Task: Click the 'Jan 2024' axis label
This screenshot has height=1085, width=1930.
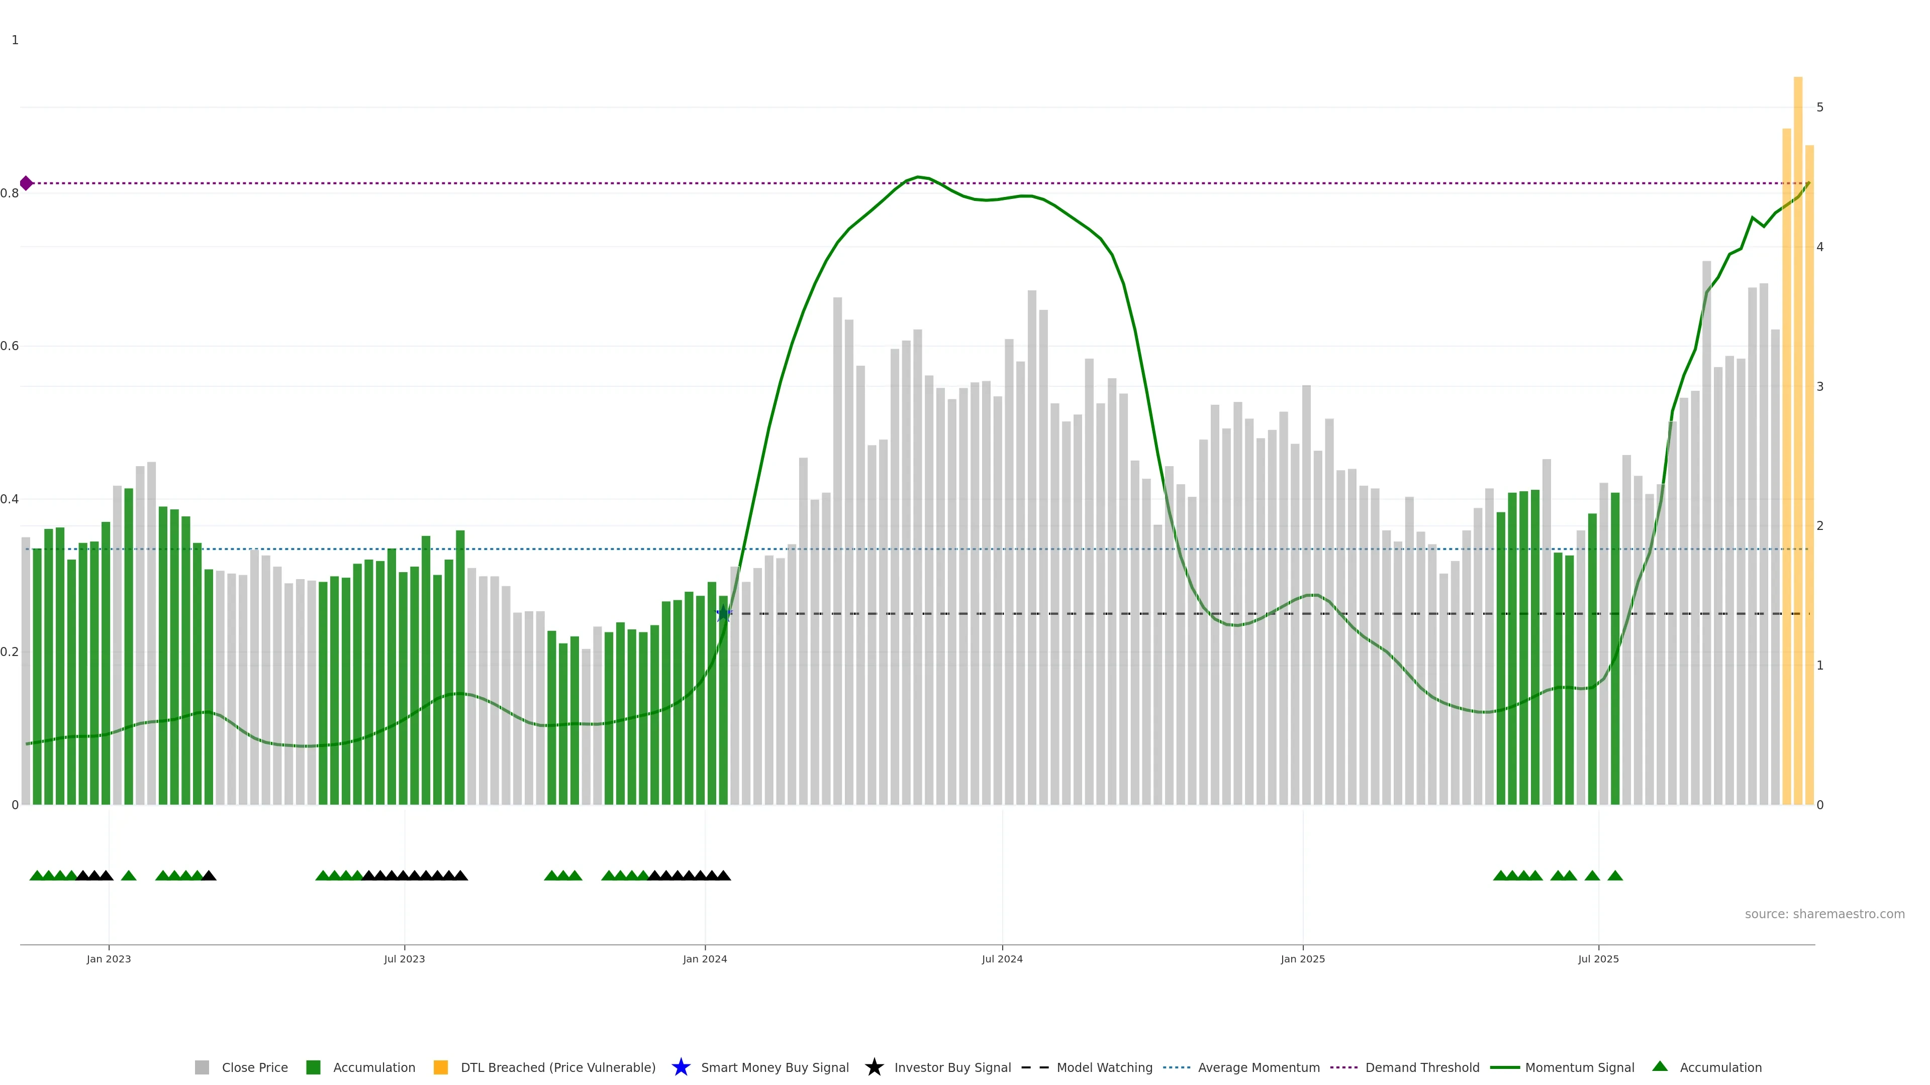Action: pos(704,959)
